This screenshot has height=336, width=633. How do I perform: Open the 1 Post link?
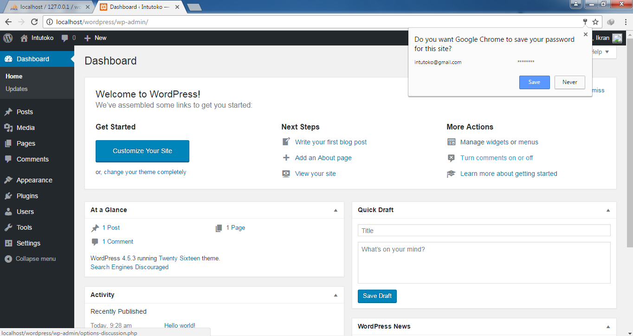pyautogui.click(x=111, y=228)
